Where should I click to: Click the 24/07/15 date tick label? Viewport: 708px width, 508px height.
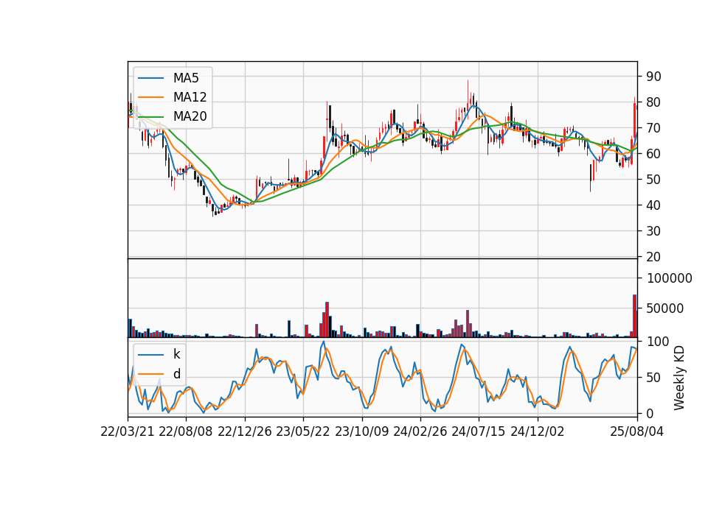click(x=479, y=431)
